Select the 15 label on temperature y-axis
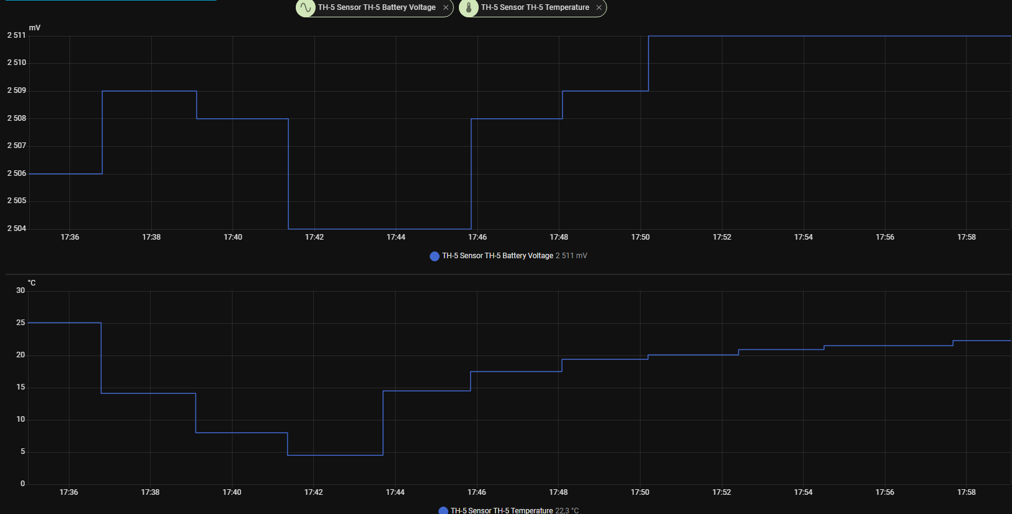 [21, 387]
